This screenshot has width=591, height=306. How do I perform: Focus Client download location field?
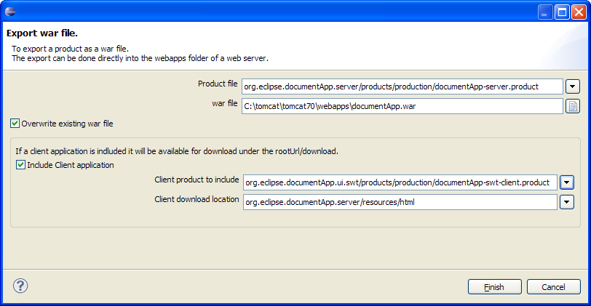tap(400, 202)
